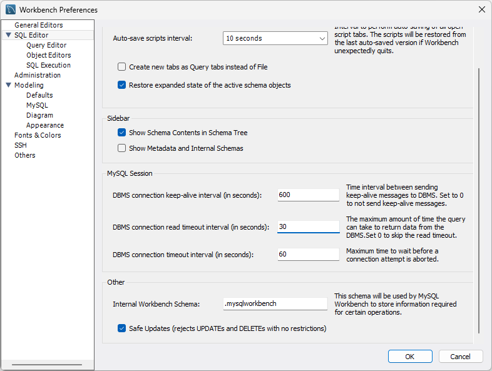Viewport: 492px width, 371px height.
Task: Enable Create new tabs as Query tabs
Action: tap(122, 66)
